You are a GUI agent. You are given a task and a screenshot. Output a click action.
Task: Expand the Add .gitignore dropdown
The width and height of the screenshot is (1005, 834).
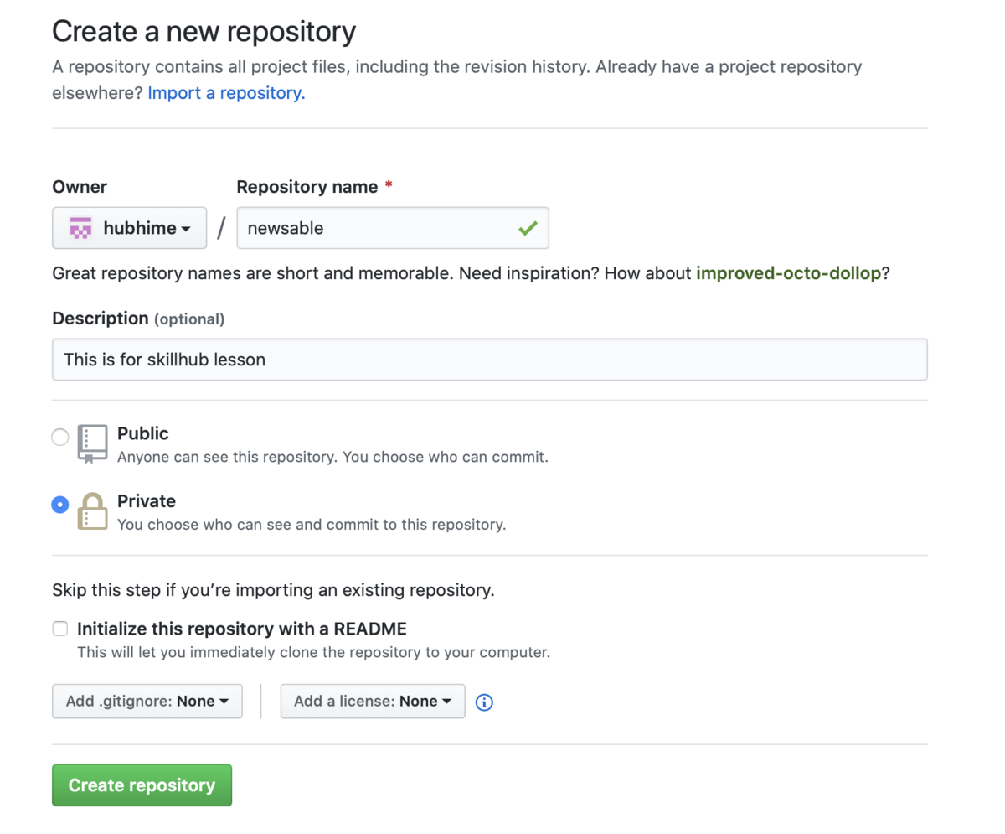[147, 702]
